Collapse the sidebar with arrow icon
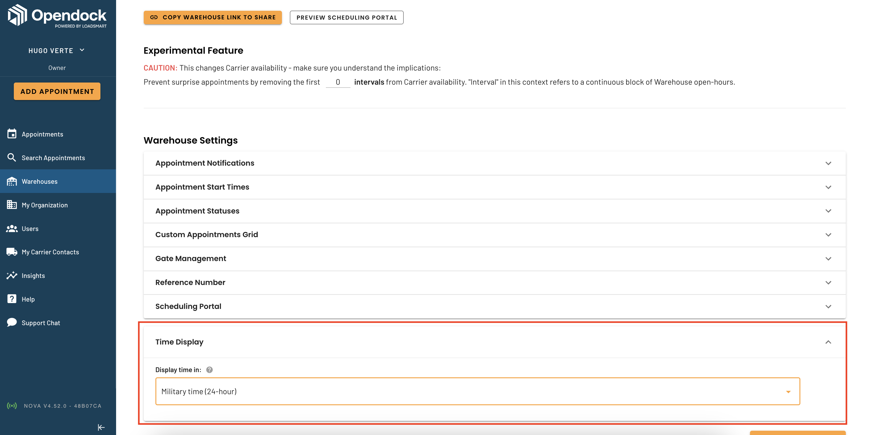The width and height of the screenshot is (871, 435). (x=101, y=427)
